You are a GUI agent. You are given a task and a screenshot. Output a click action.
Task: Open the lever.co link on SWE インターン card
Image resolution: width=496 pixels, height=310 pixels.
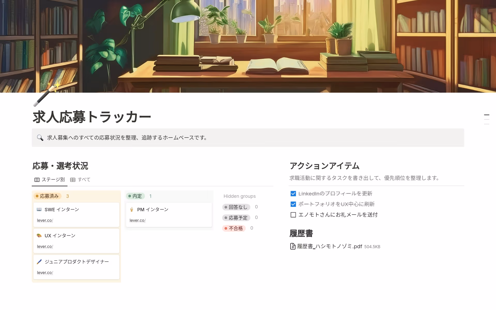click(x=44, y=220)
